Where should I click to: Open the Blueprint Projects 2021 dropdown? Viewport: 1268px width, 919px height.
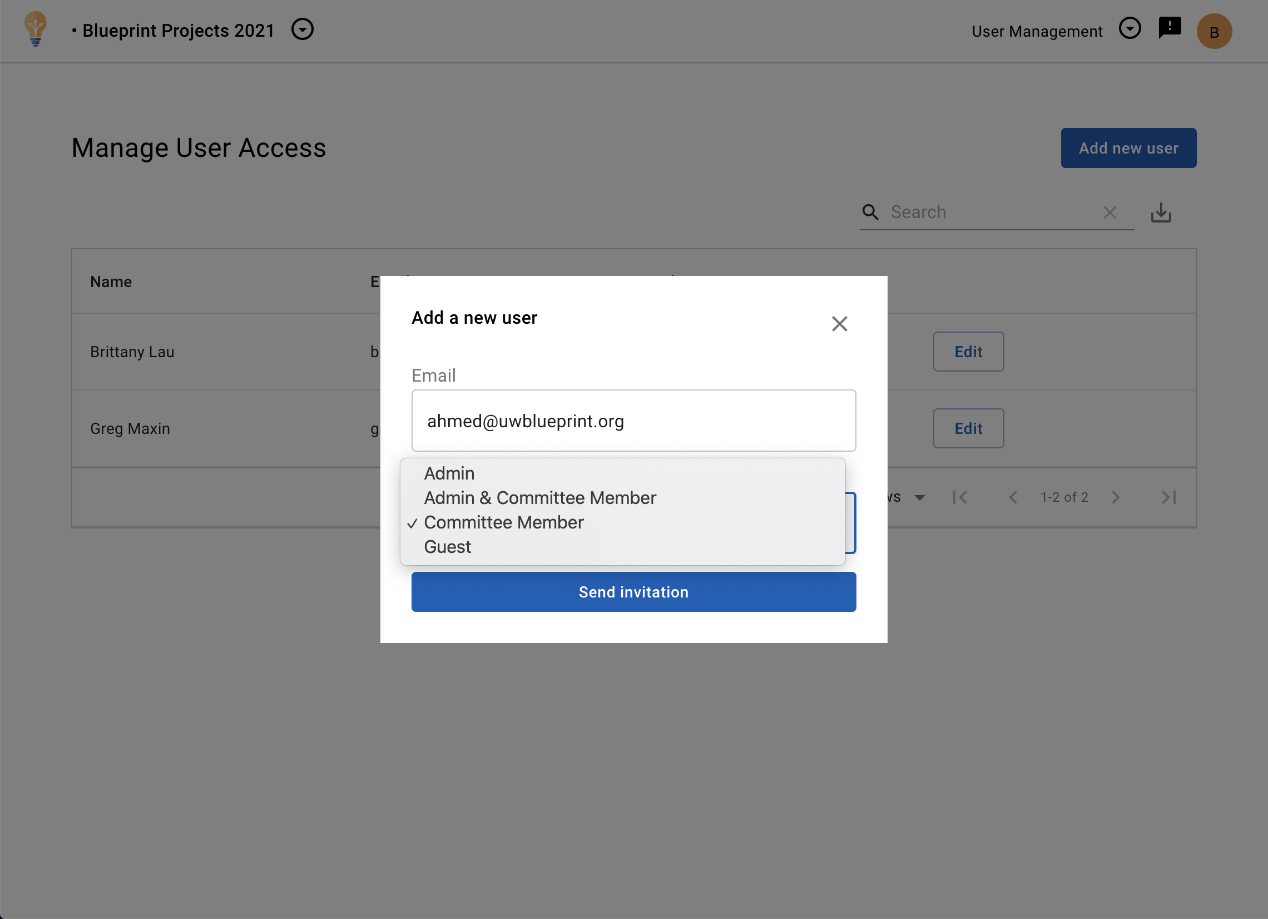click(303, 29)
